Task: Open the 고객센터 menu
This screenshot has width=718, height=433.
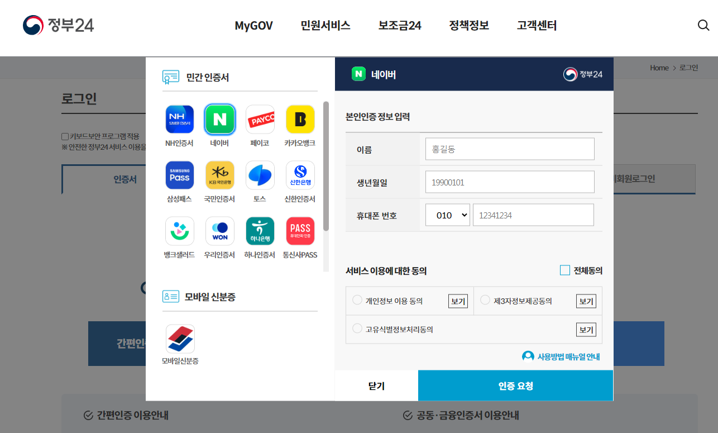Action: click(537, 26)
